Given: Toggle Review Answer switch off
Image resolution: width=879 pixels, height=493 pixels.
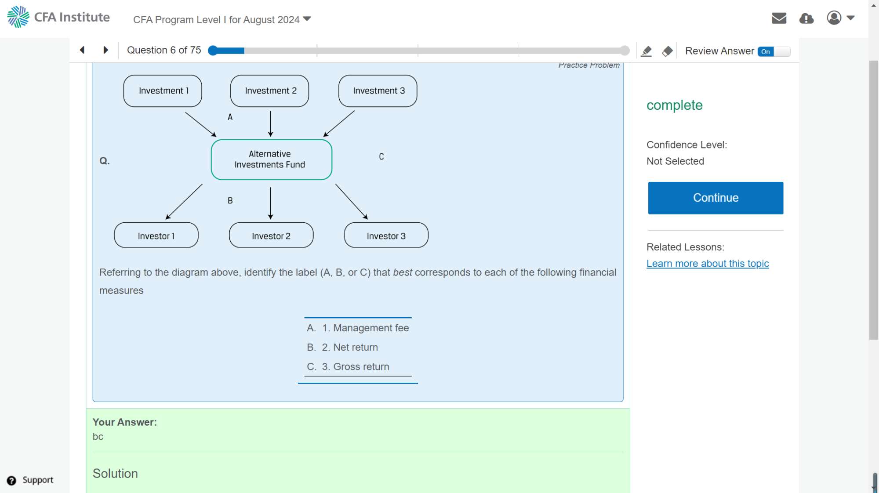Looking at the screenshot, I should point(774,51).
